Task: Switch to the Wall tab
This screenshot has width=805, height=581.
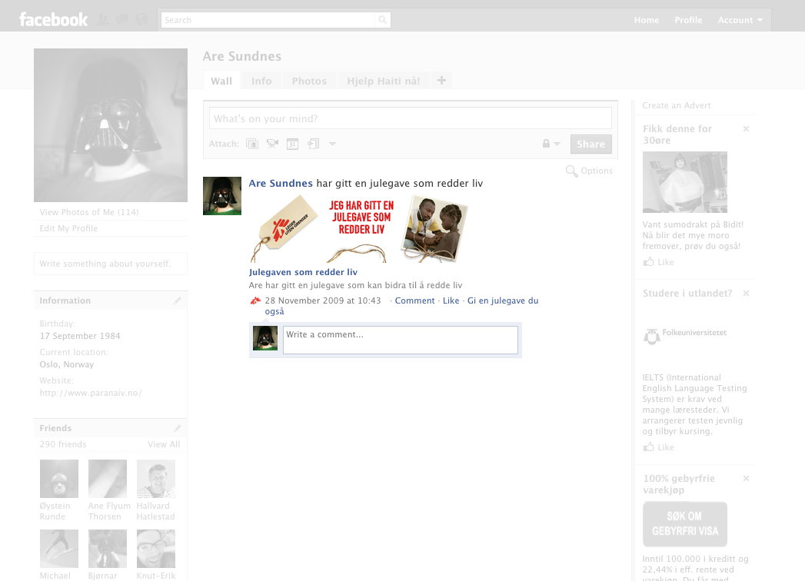Action: (x=221, y=81)
